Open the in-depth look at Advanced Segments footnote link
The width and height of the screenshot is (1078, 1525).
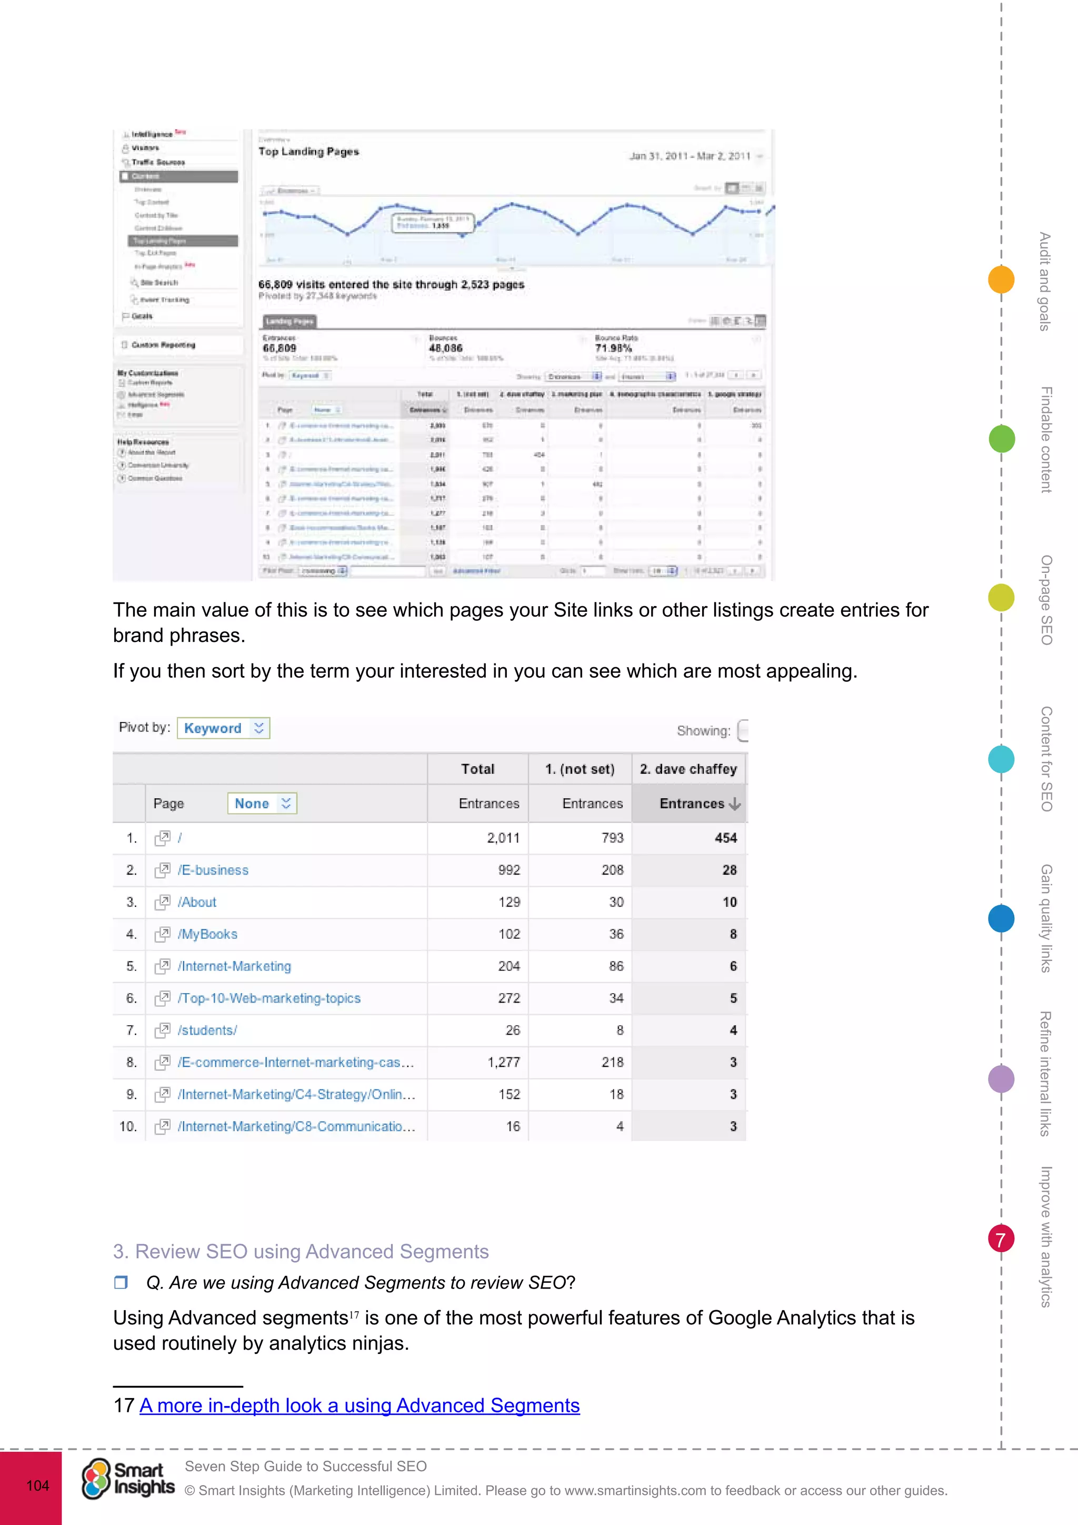tap(359, 1405)
